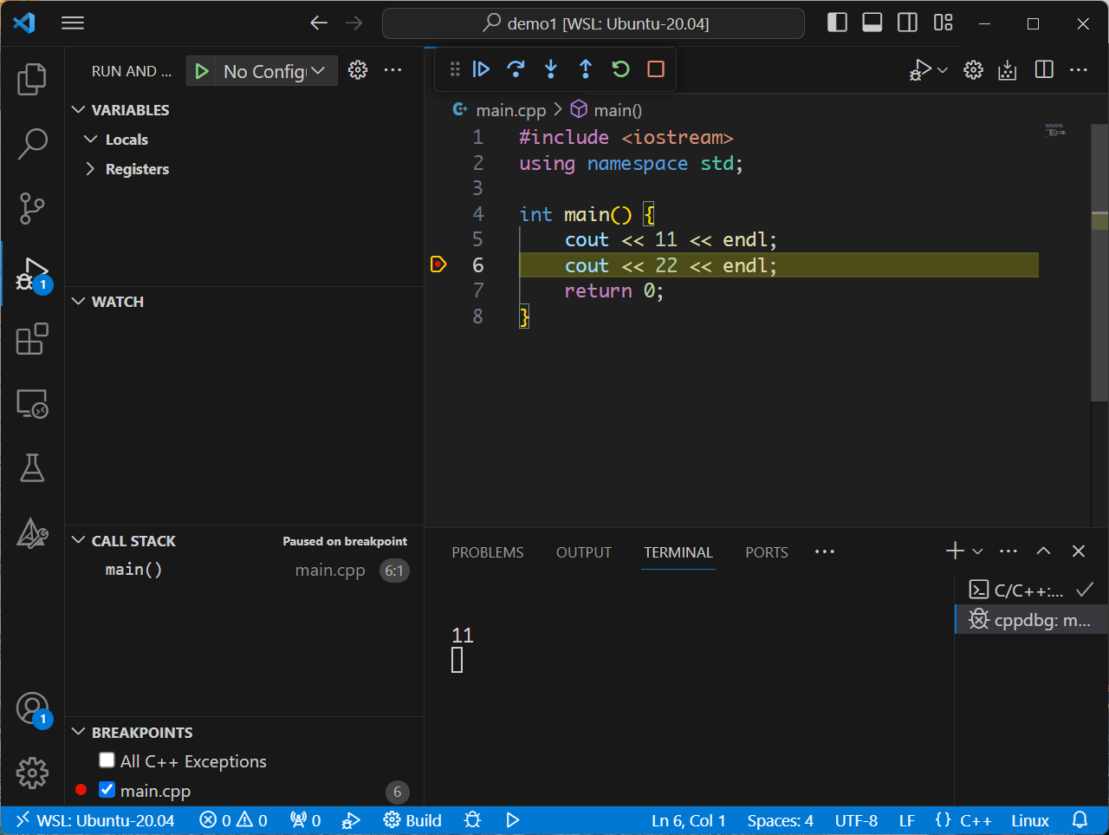
Task: Expand the Registers scope
Action: pos(91,169)
